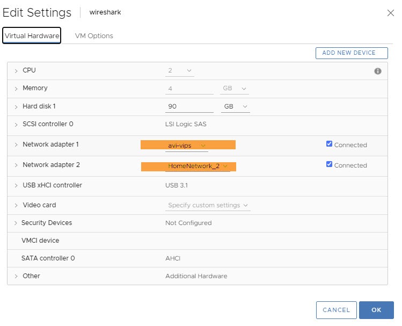Expand USB xHCI controller row
The height and width of the screenshot is (326, 402).
pos(16,185)
